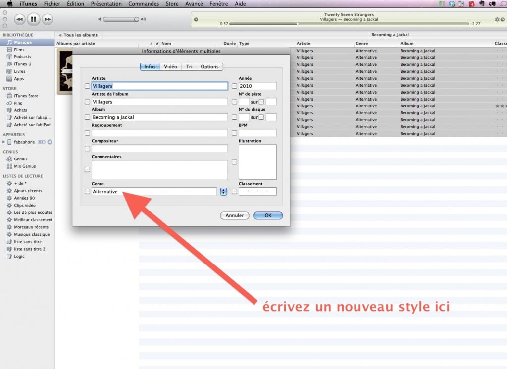Enable the Album checkbox
Viewport: 507px width, 369px height.
(87, 117)
